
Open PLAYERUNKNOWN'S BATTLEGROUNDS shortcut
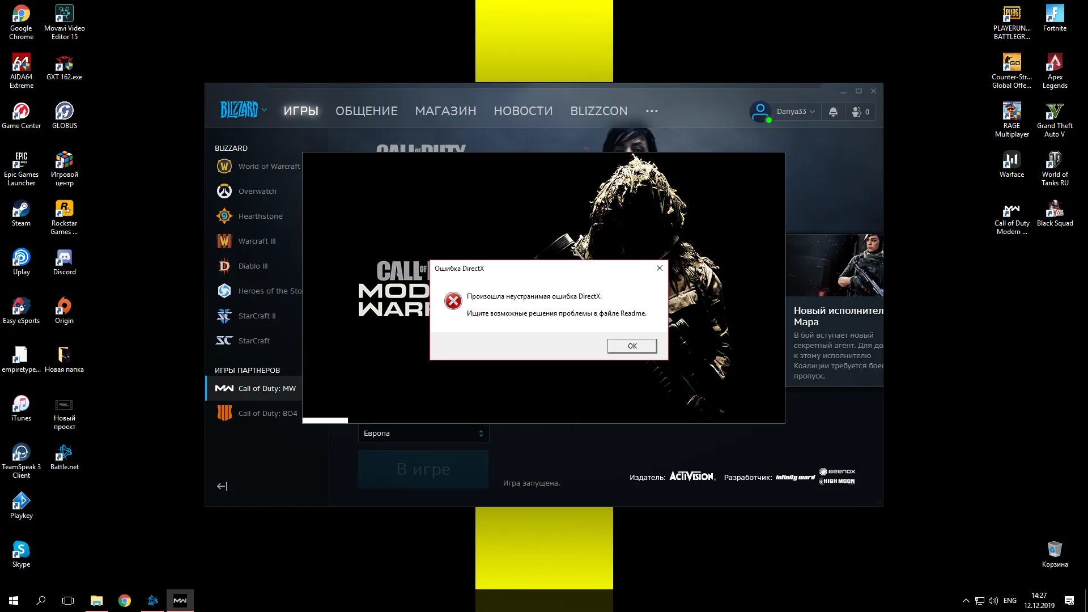[x=1011, y=23]
